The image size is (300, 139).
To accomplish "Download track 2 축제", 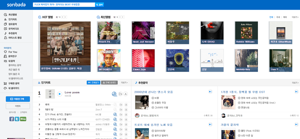I will tap(126, 105).
